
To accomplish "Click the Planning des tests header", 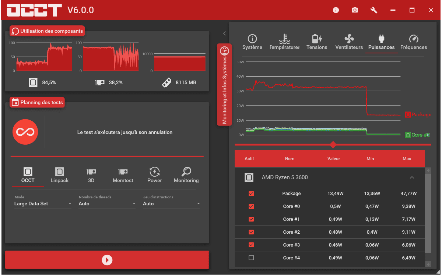I will tap(37, 102).
